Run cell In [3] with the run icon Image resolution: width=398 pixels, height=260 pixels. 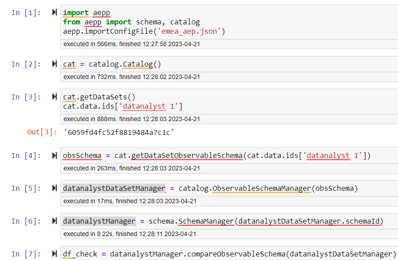coord(54,97)
